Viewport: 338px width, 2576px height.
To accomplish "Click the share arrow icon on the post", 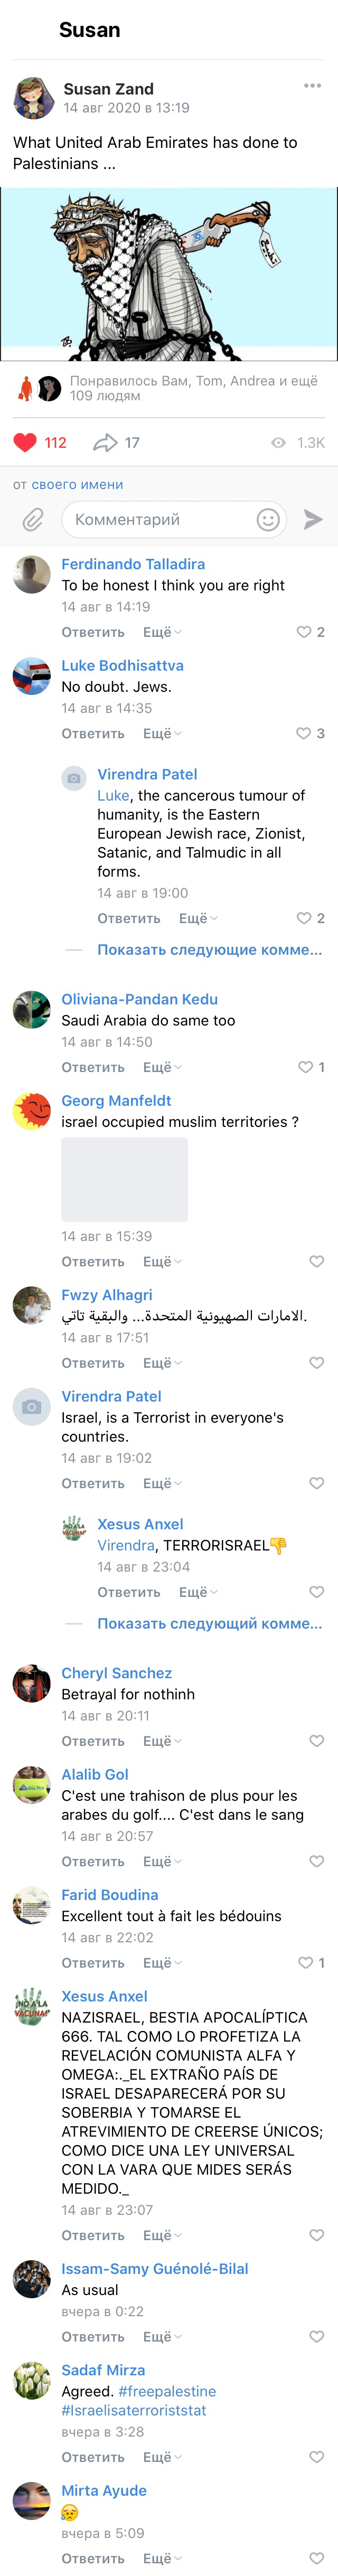I will point(105,442).
